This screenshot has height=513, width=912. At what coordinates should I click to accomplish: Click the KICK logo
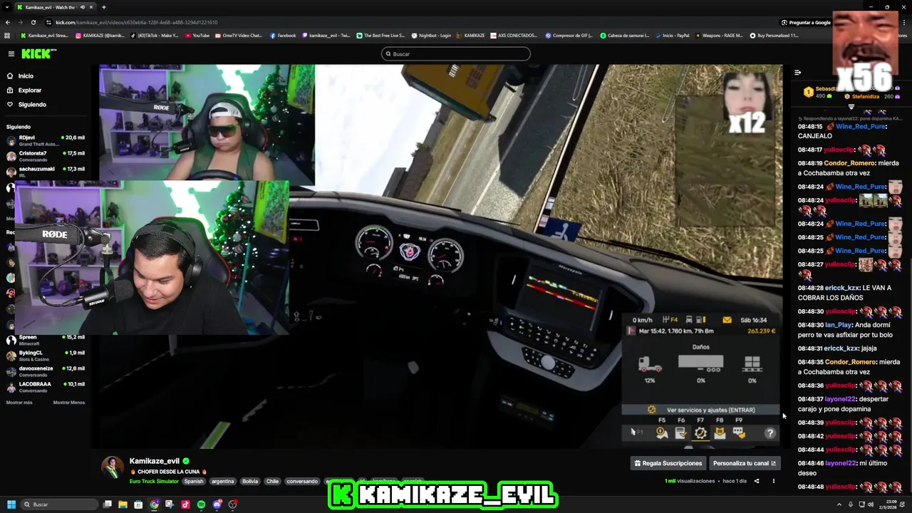[38, 53]
